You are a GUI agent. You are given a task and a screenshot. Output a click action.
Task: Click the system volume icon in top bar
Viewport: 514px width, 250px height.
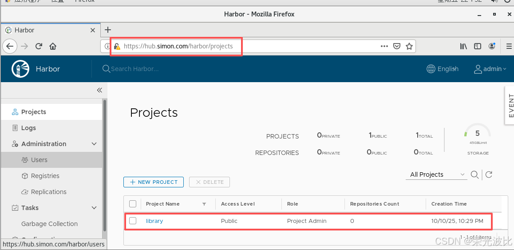pos(495,1)
